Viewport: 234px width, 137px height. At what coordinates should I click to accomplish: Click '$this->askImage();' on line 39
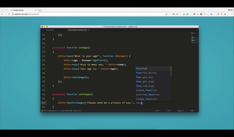(76, 77)
